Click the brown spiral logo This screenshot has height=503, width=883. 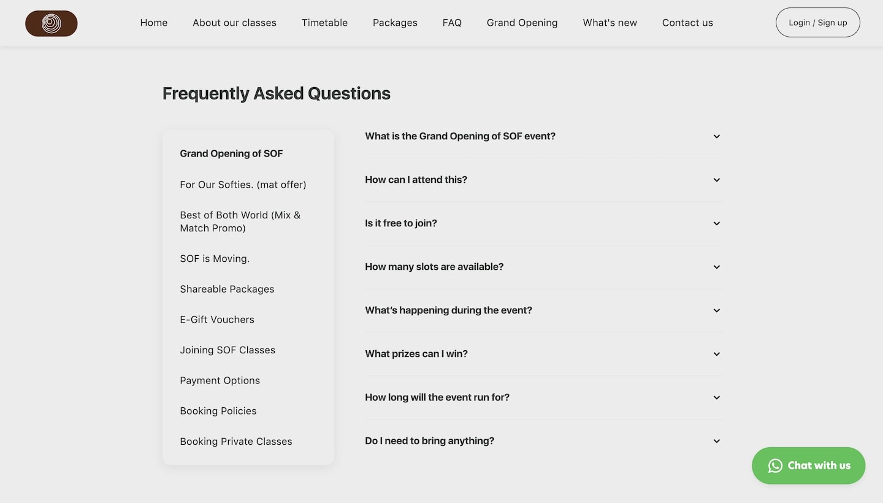point(52,23)
